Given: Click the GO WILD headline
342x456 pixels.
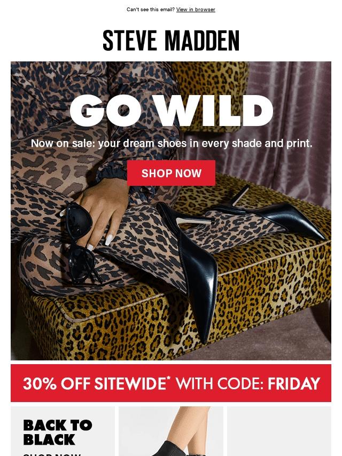Looking at the screenshot, I should tap(171, 111).
